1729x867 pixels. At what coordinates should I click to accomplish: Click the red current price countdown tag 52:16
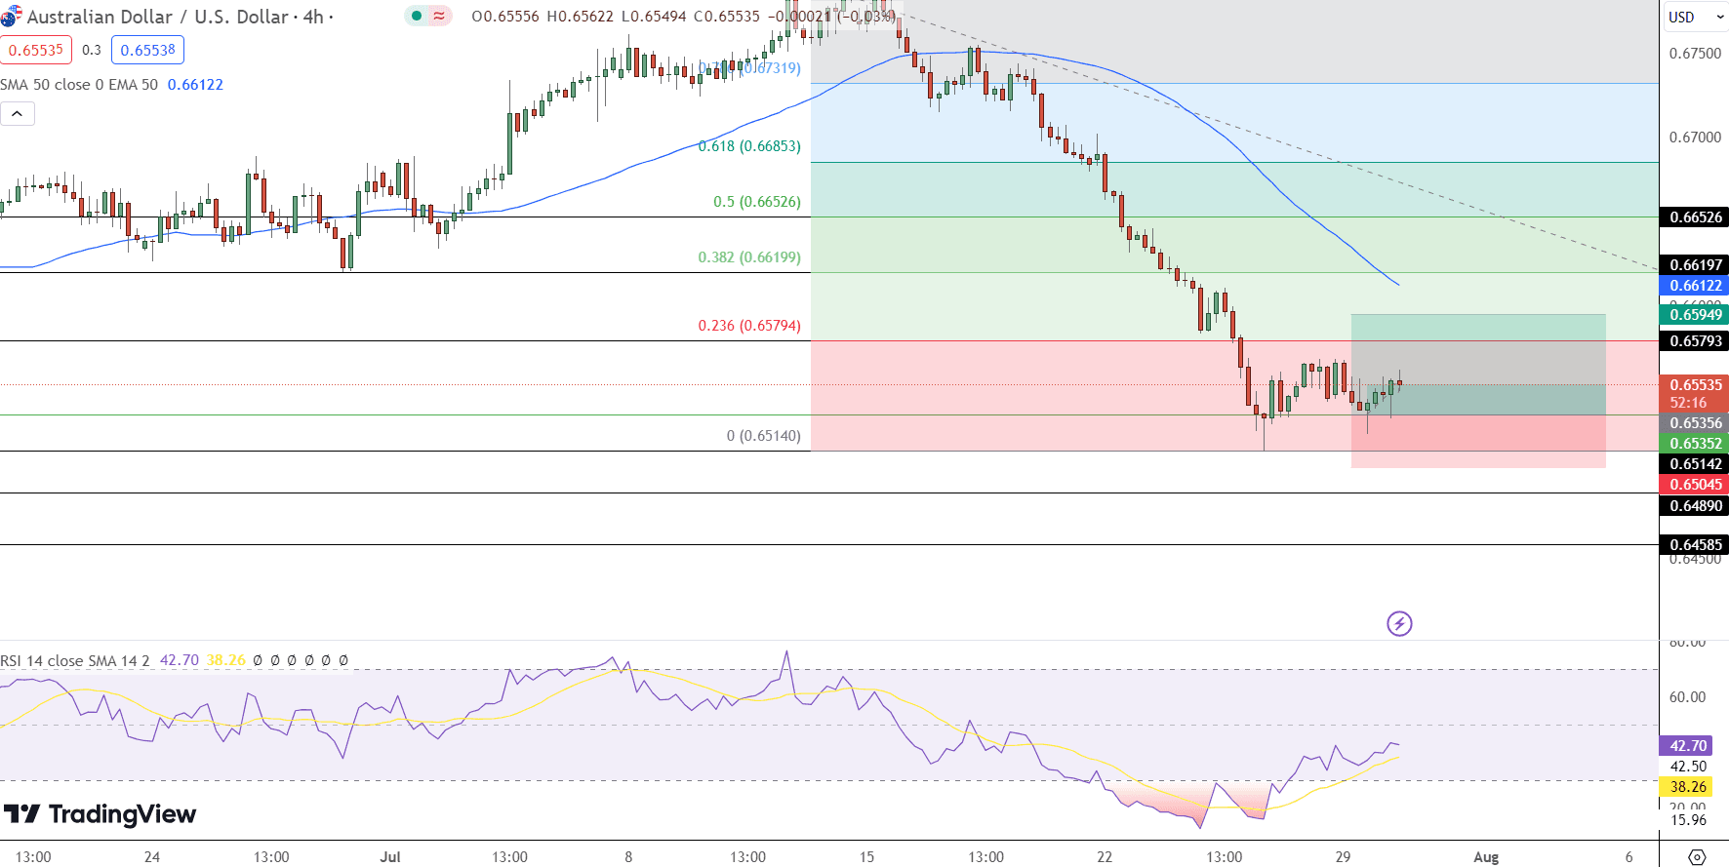[x=1695, y=394]
